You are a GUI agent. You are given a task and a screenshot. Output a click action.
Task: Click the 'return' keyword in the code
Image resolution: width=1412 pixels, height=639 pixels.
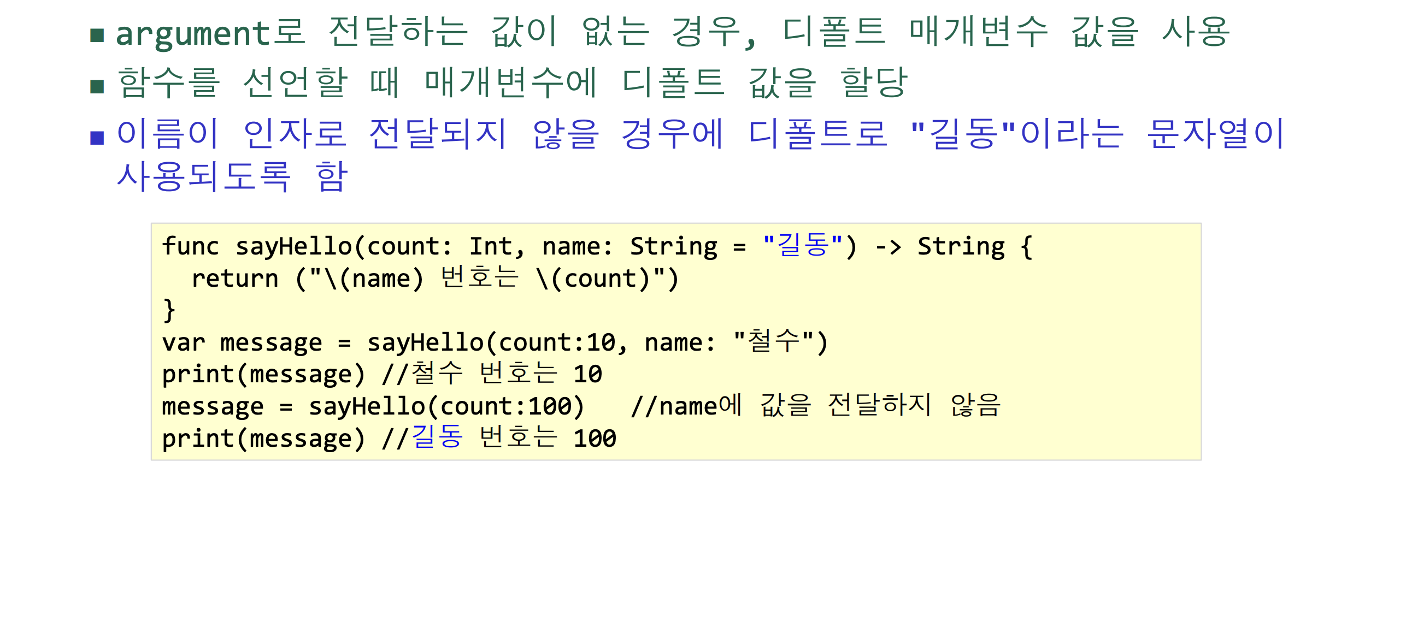click(x=234, y=279)
